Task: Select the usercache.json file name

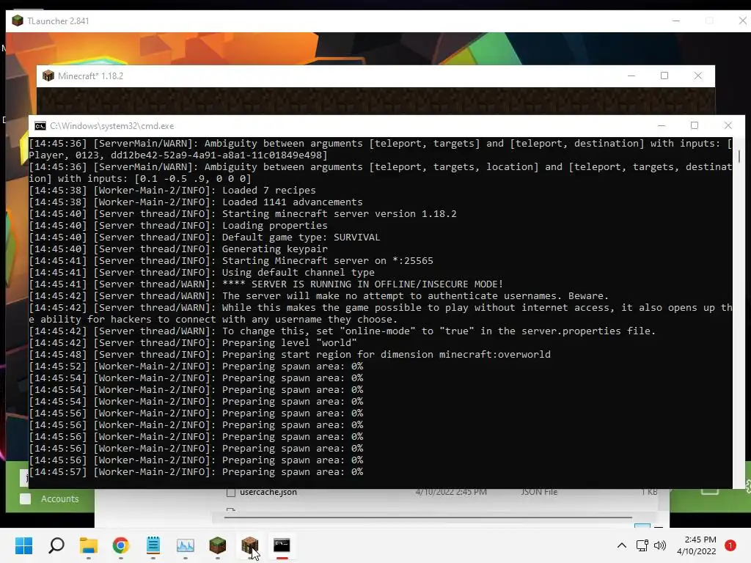Action: [268, 492]
